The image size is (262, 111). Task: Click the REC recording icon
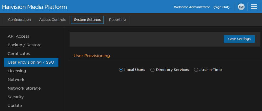(x=241, y=7)
